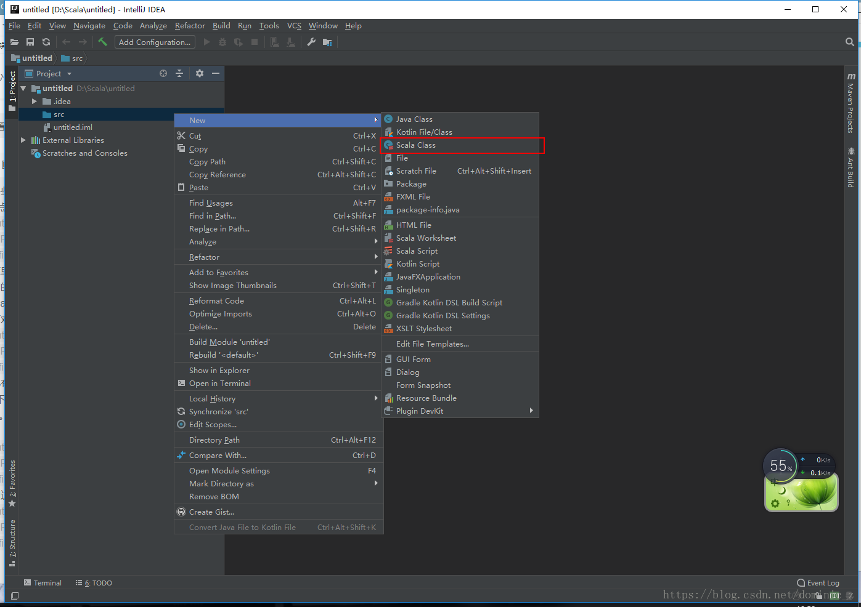Collapse the untitled project root node
This screenshot has width=861, height=607.
tap(23, 89)
